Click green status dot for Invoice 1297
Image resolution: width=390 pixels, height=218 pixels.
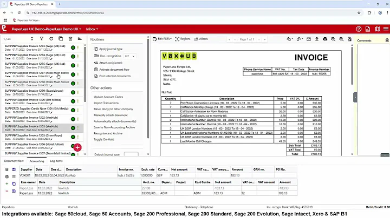tap(73, 74)
